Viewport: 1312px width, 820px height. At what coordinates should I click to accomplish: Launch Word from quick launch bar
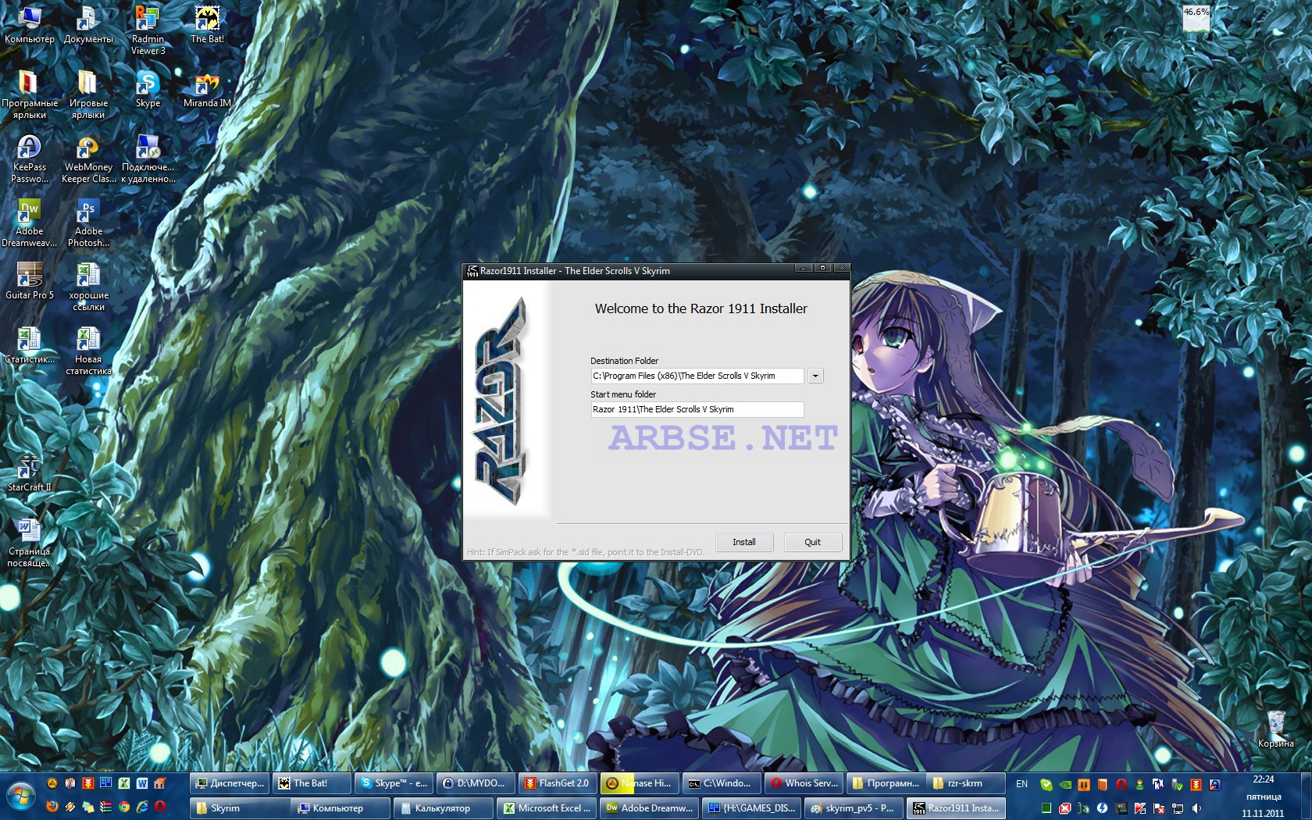142,783
